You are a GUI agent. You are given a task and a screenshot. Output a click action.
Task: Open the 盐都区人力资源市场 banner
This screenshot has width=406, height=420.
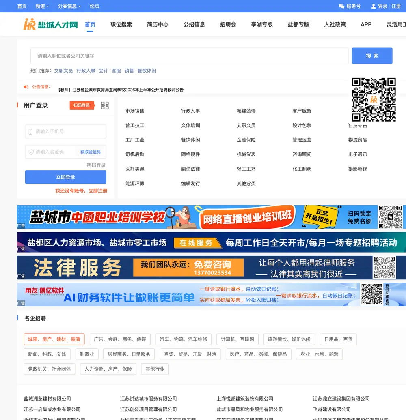point(211,242)
